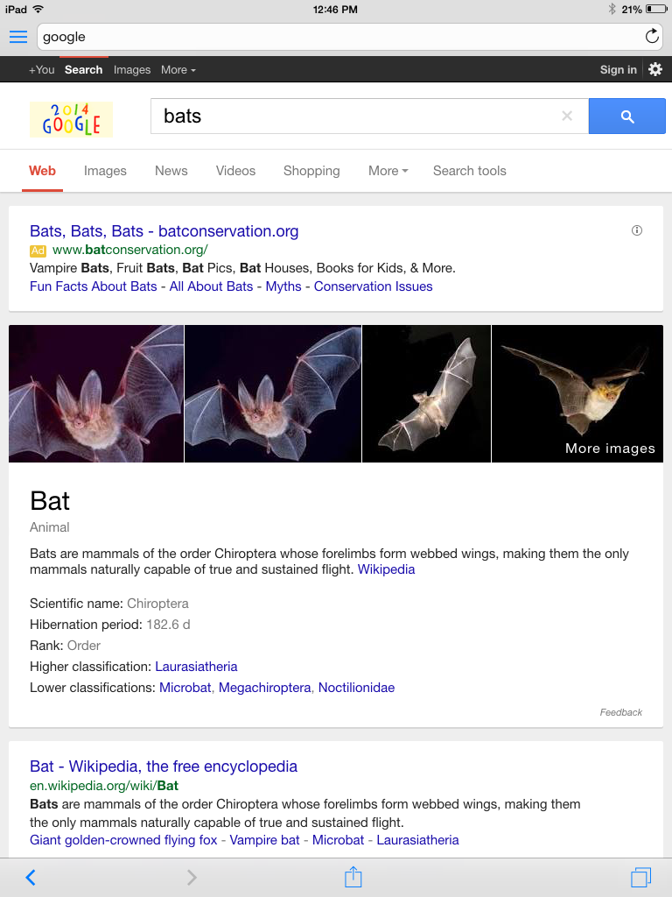672x897 pixels.
Task: Expand the More dropdown in black bar
Action: [x=178, y=70]
